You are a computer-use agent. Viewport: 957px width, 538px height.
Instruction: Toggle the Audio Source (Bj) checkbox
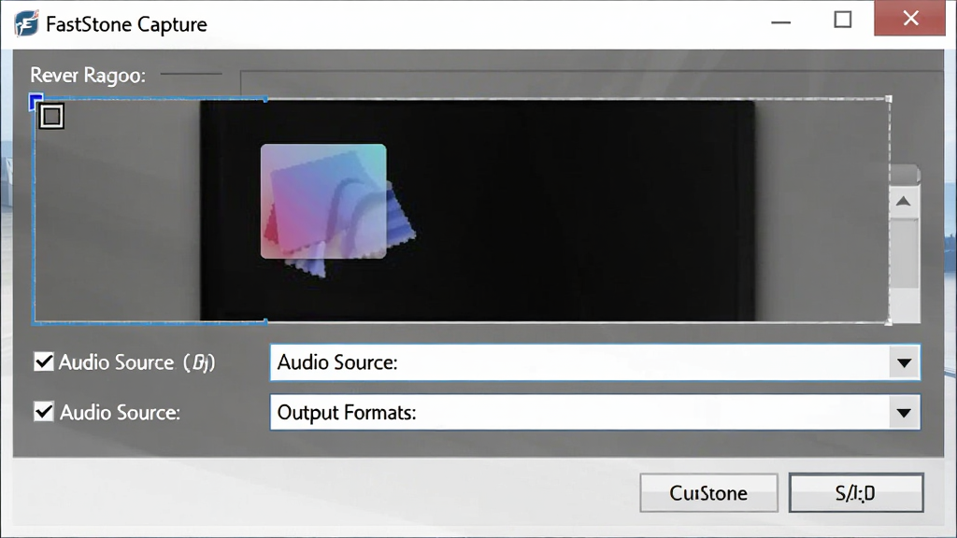click(x=44, y=361)
